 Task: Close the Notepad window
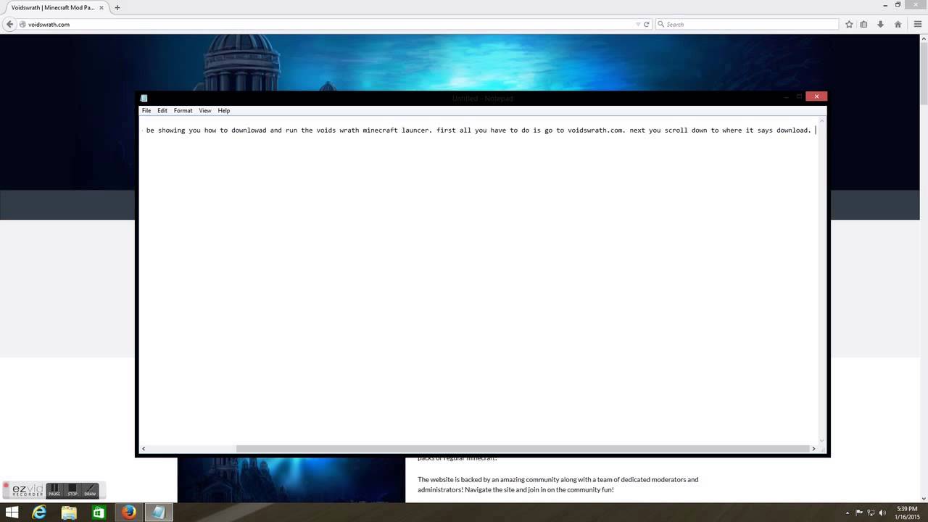click(816, 96)
